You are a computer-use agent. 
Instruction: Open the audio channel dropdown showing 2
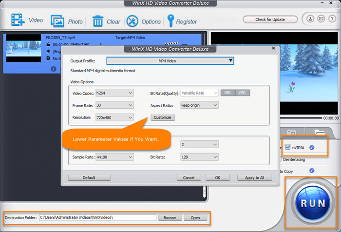[x=199, y=144]
